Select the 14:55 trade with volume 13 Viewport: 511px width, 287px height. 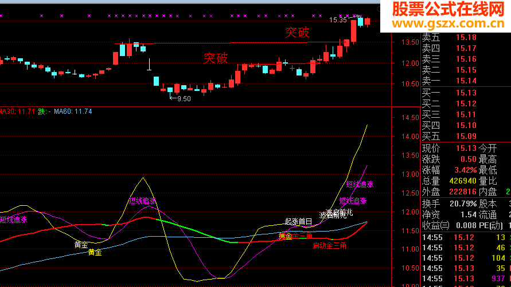[x=466, y=238]
